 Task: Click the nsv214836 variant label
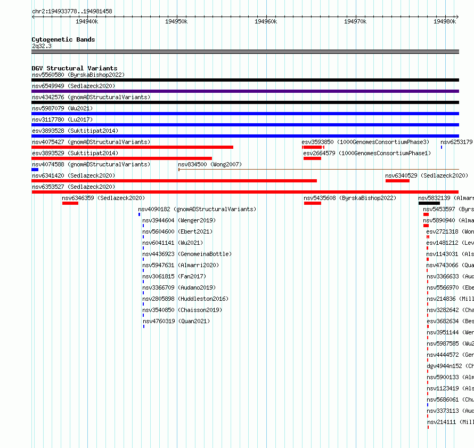tap(450, 299)
